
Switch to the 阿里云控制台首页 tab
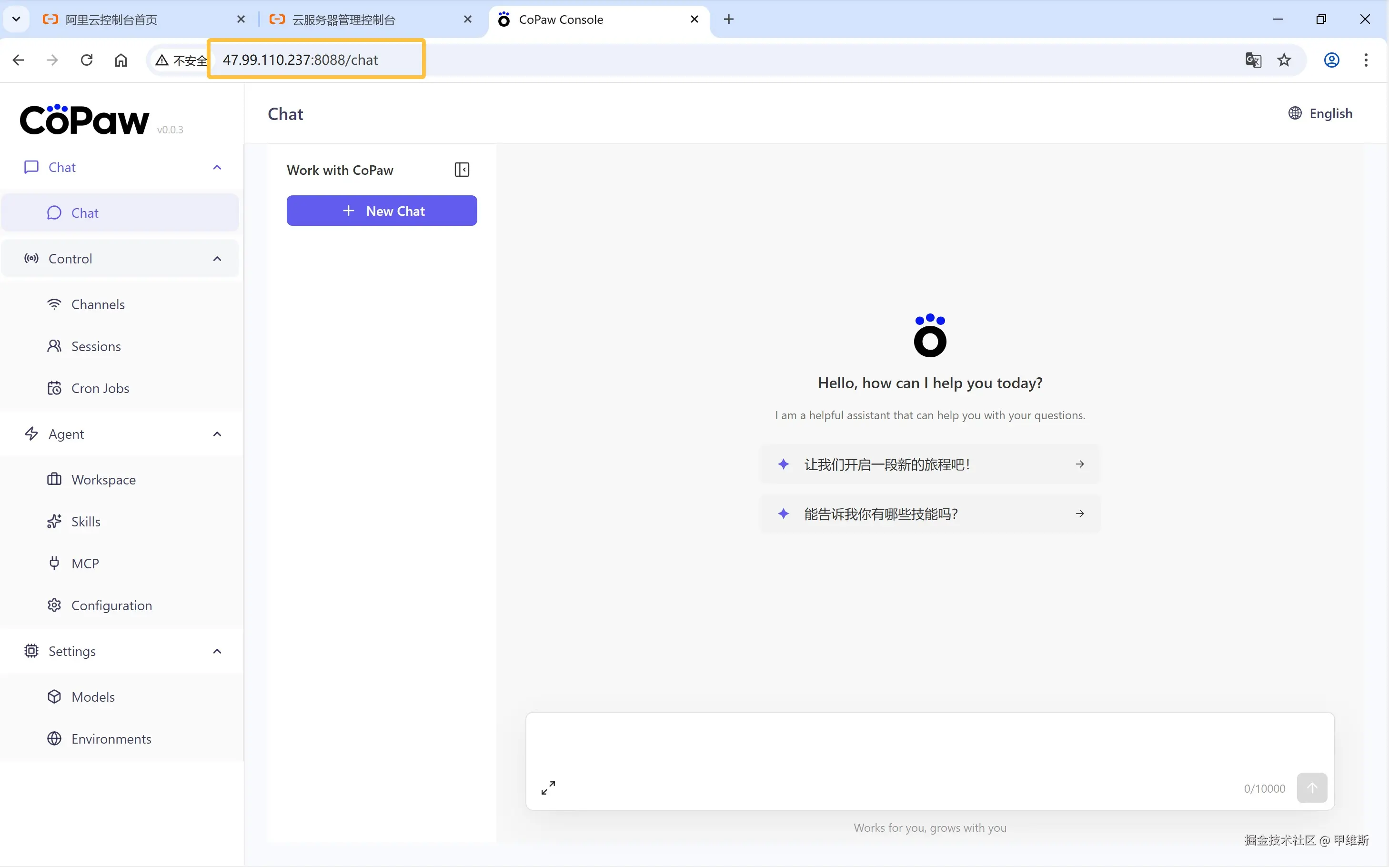pyautogui.click(x=111, y=20)
